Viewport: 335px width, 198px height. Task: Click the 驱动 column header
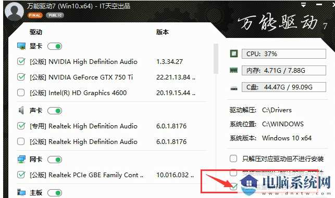pyautogui.click(x=35, y=32)
